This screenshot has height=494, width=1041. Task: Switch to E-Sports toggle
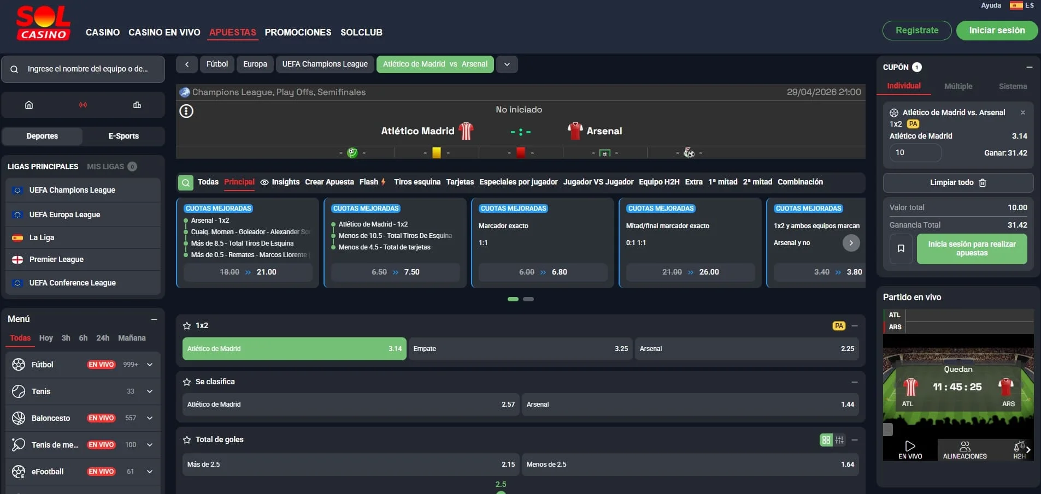tap(123, 136)
